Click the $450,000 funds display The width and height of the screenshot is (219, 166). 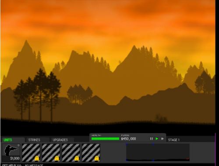(x=128, y=139)
